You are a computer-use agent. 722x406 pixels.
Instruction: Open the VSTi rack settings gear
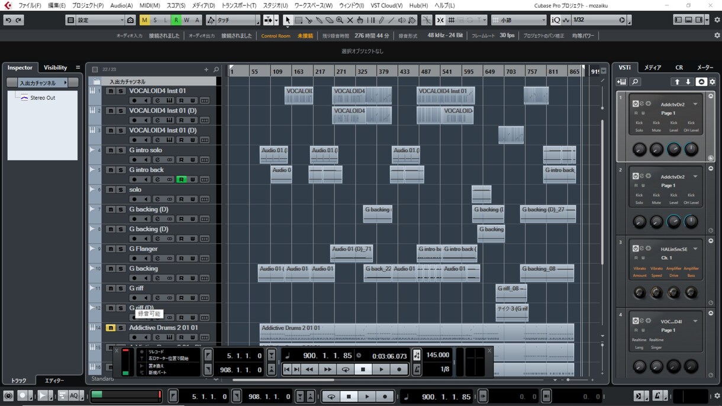click(713, 82)
